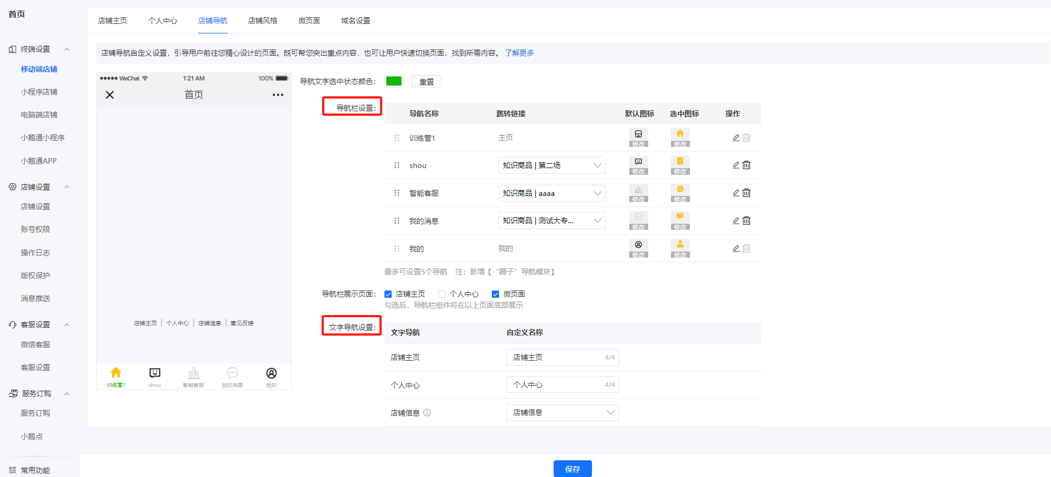The width and height of the screenshot is (1051, 477).
Task: Open 操作日志 in sidebar
Action: click(x=35, y=253)
